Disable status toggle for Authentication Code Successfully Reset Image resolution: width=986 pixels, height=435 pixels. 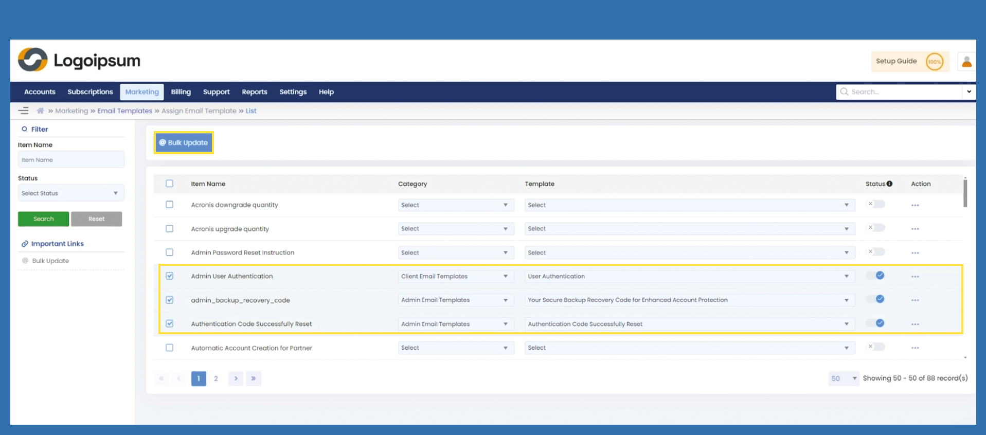[875, 323]
